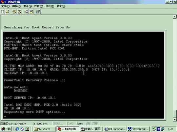
Task: Open the 查看(V) menu
Action: coord(28,6)
